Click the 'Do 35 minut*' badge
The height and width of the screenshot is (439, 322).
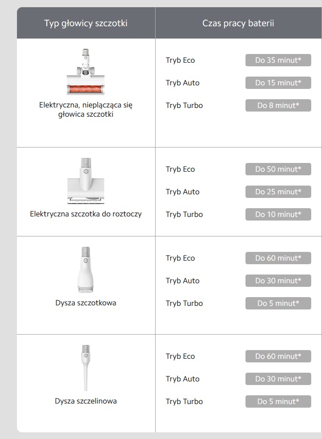[x=278, y=60]
